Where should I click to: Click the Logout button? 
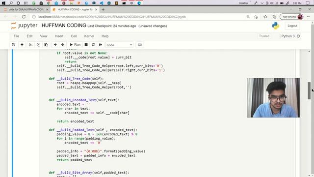292,26
